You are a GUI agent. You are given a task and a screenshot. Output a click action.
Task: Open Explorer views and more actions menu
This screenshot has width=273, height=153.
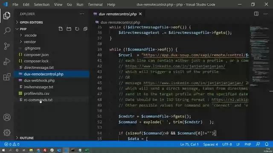[x=82, y=14]
